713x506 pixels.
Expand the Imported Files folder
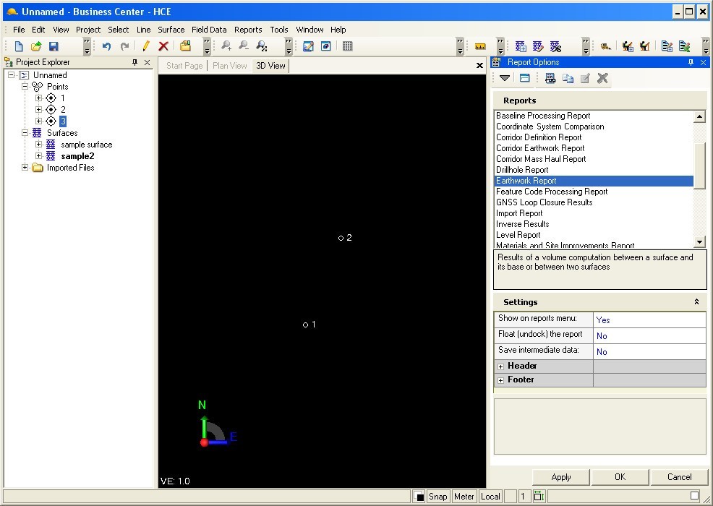click(x=25, y=167)
